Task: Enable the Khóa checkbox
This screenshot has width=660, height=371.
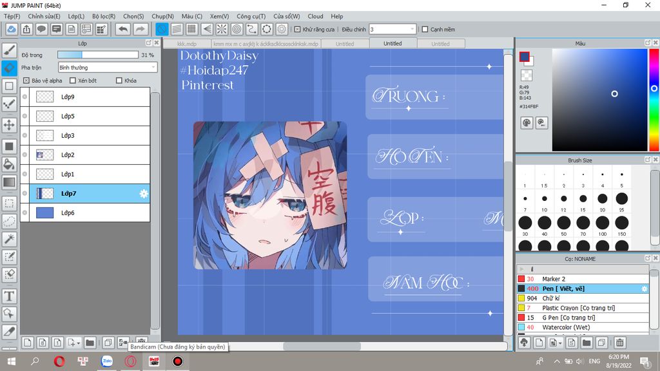Action: point(119,81)
